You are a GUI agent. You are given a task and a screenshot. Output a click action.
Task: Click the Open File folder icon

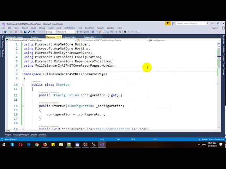click(22, 32)
